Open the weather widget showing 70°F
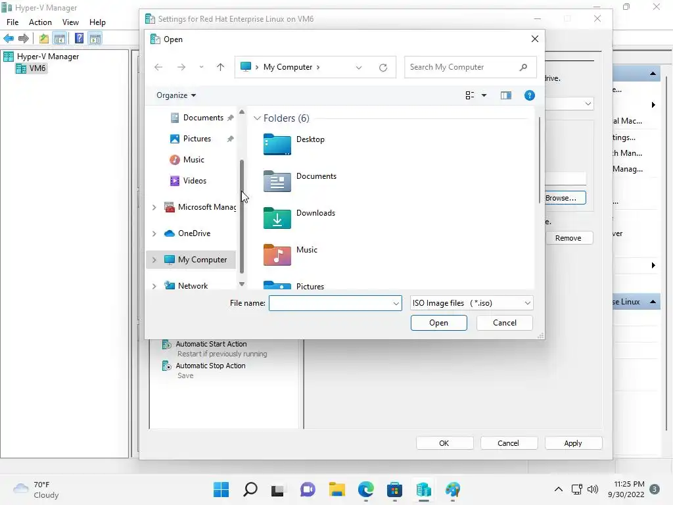 coord(36,489)
